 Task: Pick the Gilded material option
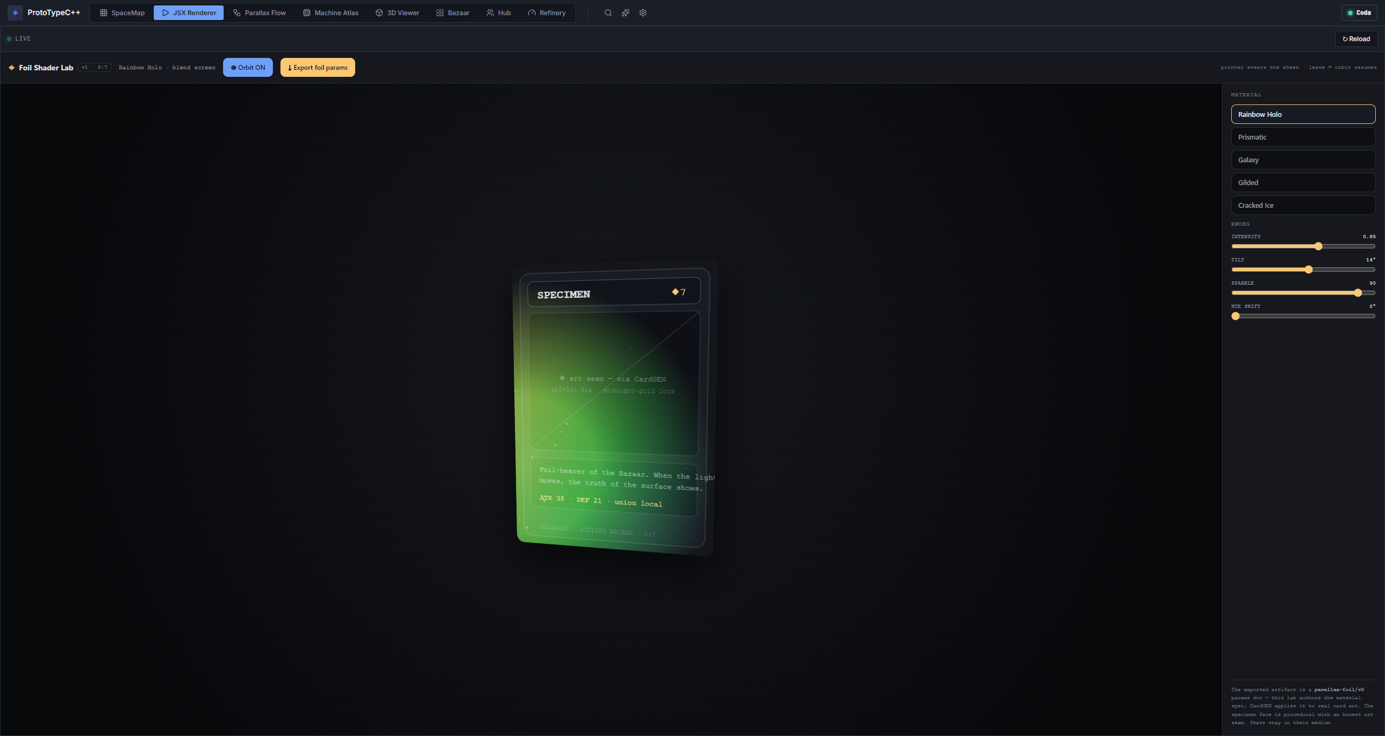[x=1303, y=182]
